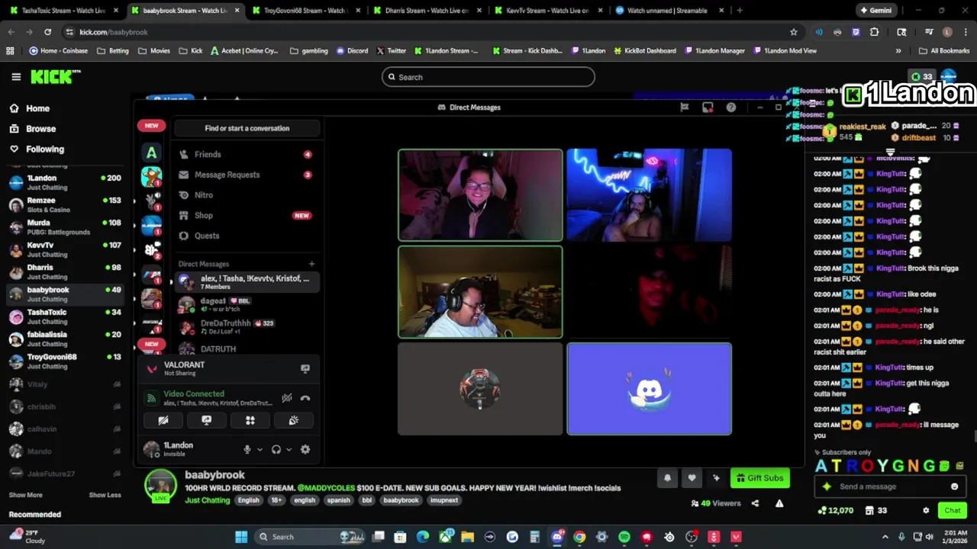
Task: Open the Remzee channel in the sidebar
Action: tap(66, 204)
